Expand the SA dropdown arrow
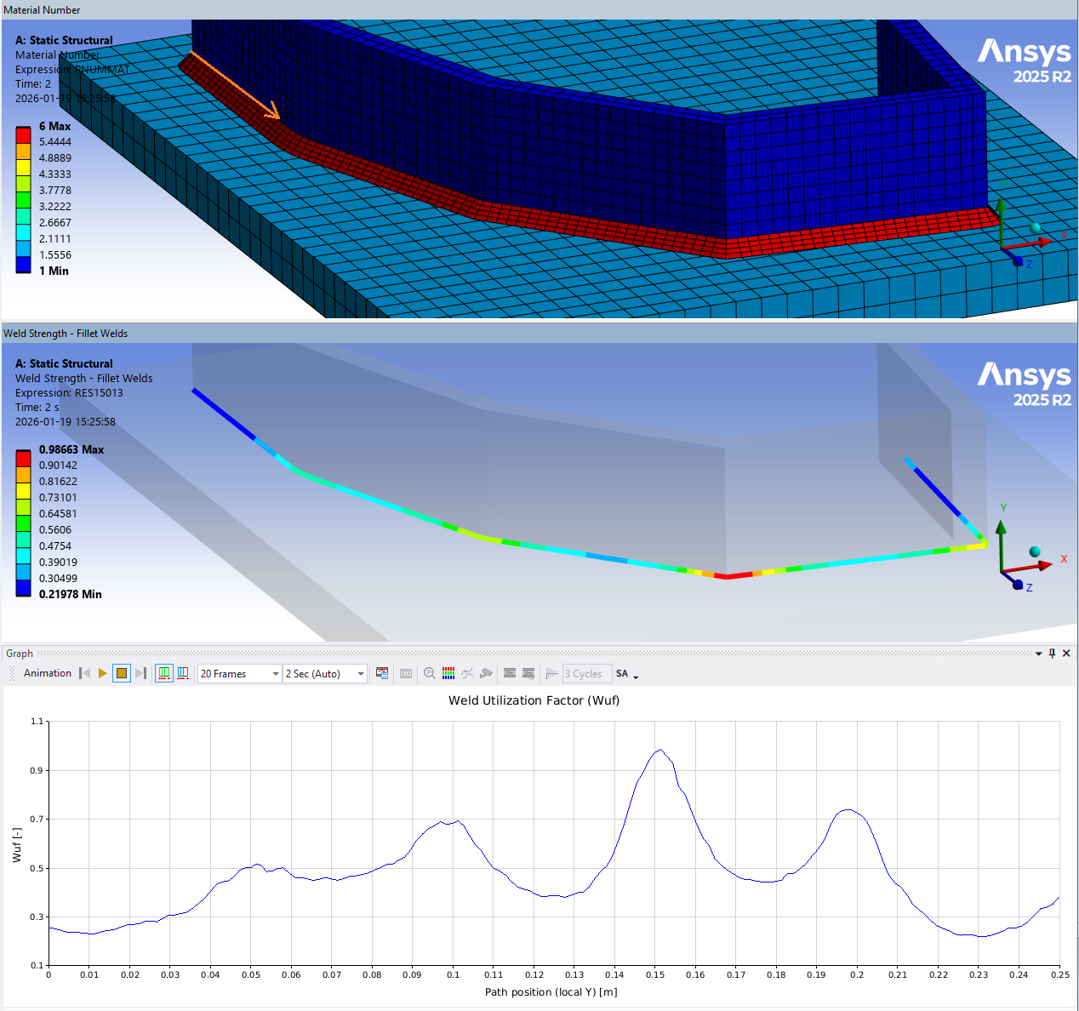 pos(636,676)
